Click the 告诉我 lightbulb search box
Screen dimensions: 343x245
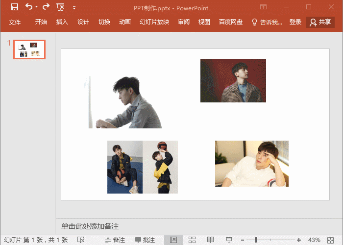tap(267, 22)
